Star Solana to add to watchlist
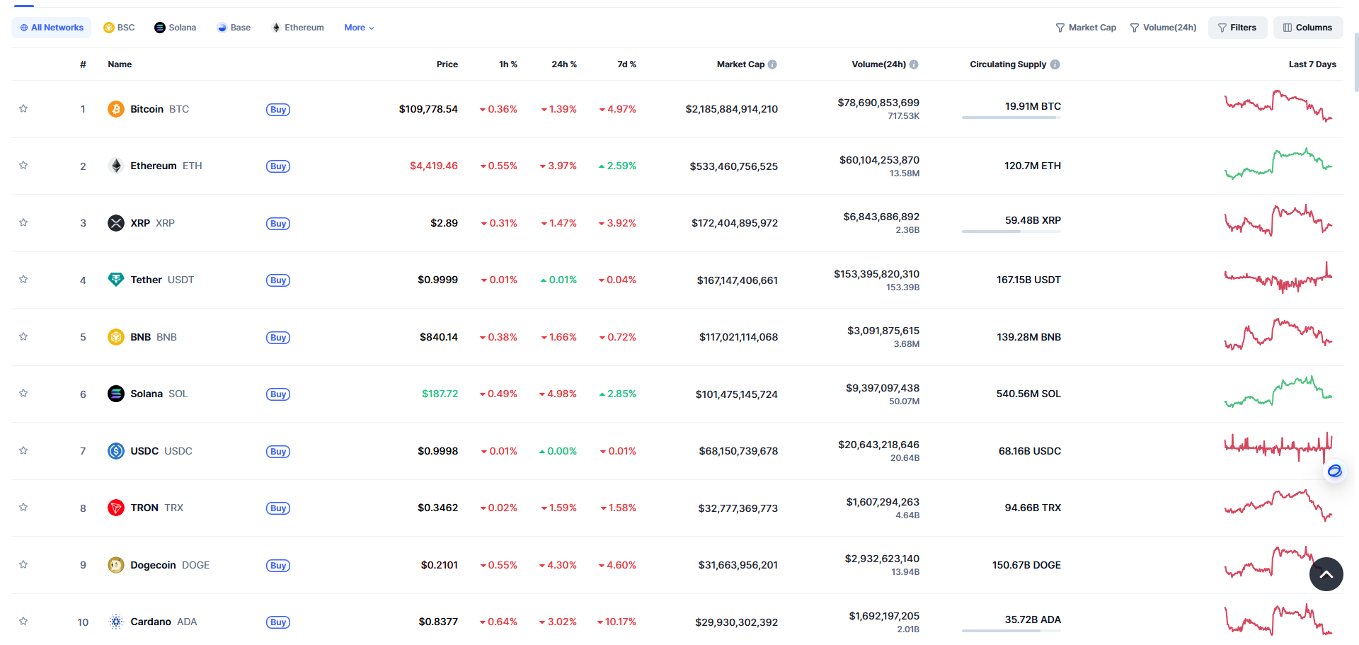Image resolution: width=1359 pixels, height=645 pixels. (x=23, y=393)
